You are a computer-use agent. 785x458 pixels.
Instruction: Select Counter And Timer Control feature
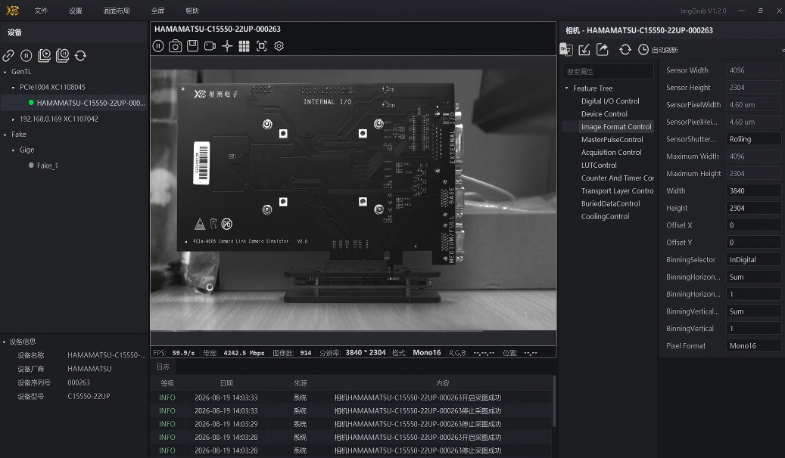[617, 178]
